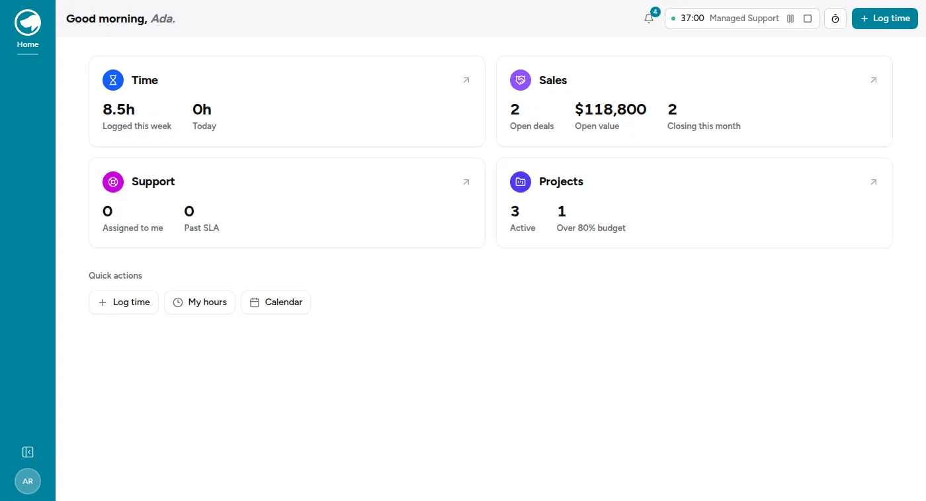Open the AR user avatar menu
The width and height of the screenshot is (926, 501).
point(28,481)
